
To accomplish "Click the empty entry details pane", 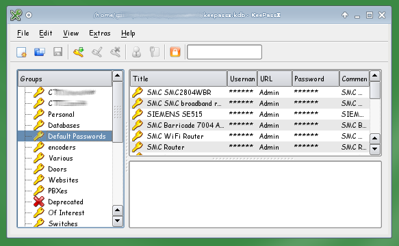I will click(x=255, y=195).
